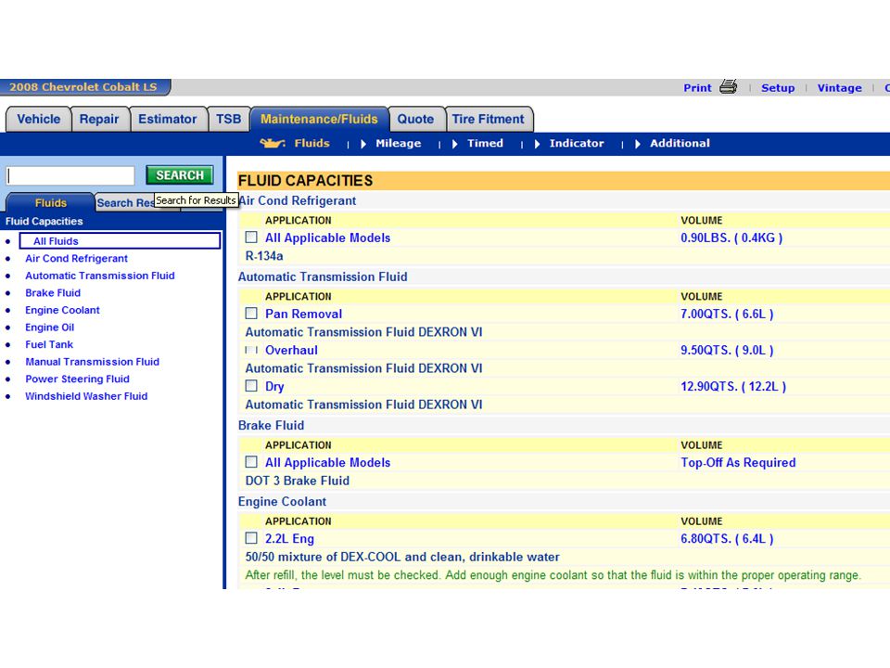Viewport: 890px width, 668px height.
Task: Click the DOT 3 Brake Fluid text
Action: pyautogui.click(x=298, y=481)
